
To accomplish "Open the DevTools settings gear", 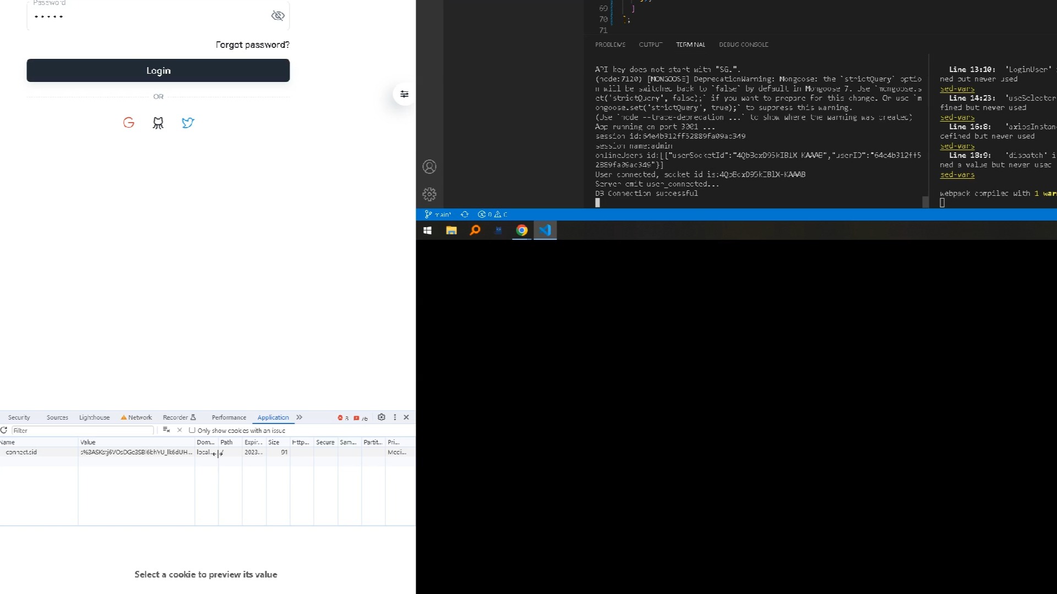I will (x=382, y=417).
